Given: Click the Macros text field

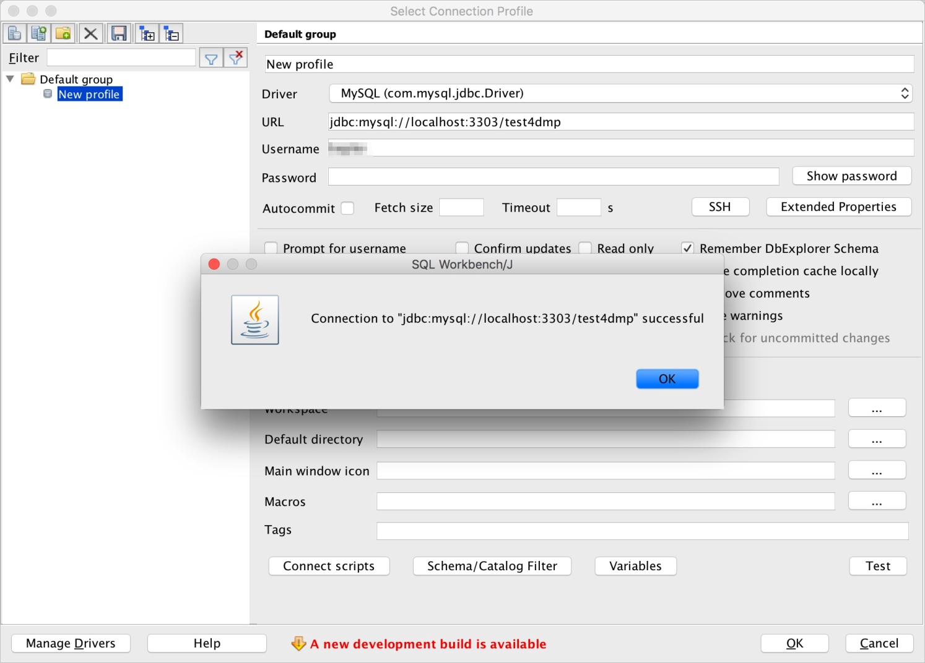Looking at the screenshot, I should [606, 501].
